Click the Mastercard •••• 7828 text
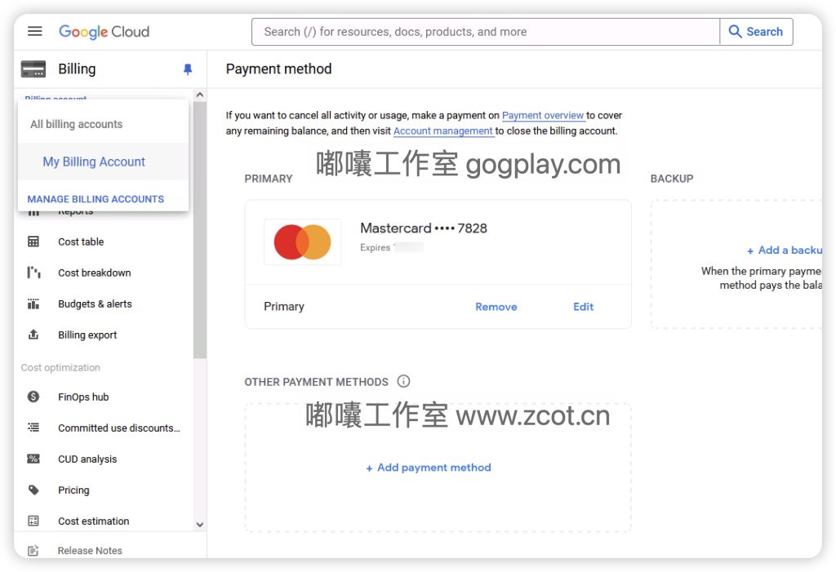The width and height of the screenshot is (836, 572). tap(424, 228)
